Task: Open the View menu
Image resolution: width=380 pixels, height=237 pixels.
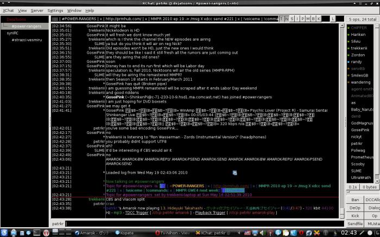Action: coord(22,11)
